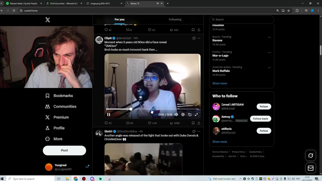Show more Who to follow suggestions
Viewport: 322px width, 181px height.
click(220, 142)
